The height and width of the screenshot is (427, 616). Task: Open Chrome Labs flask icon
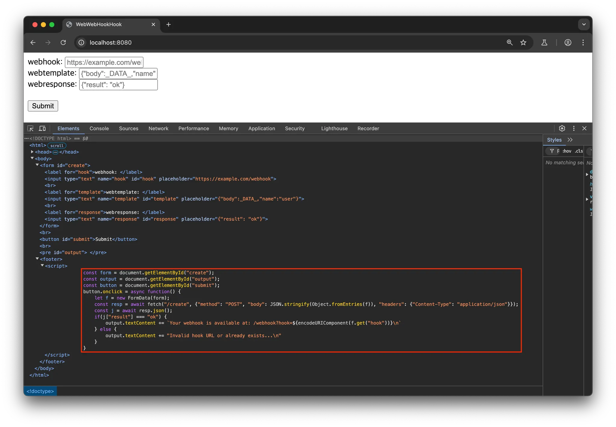pyautogui.click(x=544, y=43)
